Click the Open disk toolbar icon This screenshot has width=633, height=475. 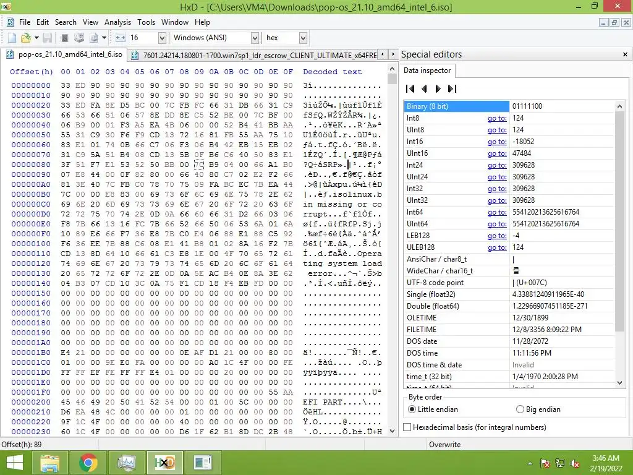[x=79, y=38]
